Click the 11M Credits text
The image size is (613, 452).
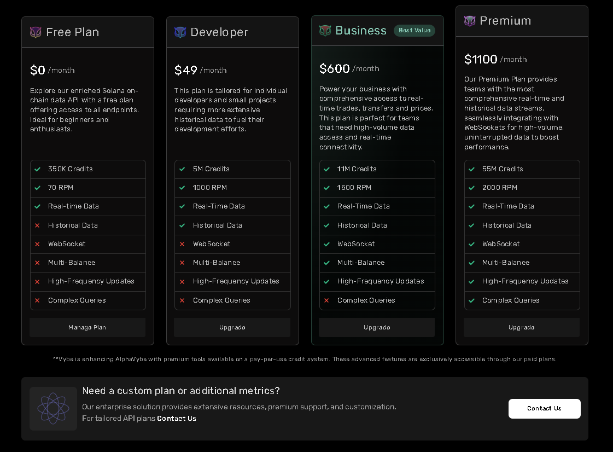[x=357, y=169]
